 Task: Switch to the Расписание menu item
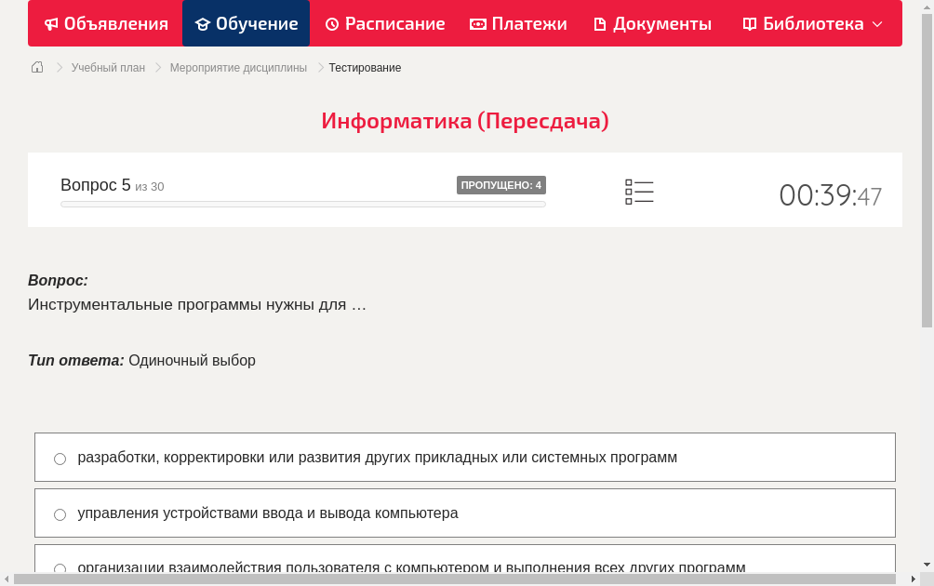point(385,23)
